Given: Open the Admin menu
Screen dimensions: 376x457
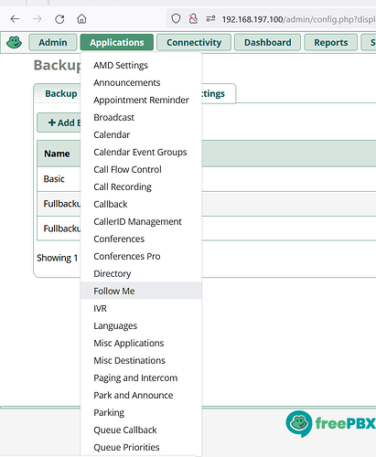Looking at the screenshot, I should [53, 42].
